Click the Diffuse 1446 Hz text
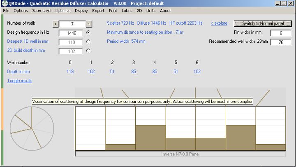This screenshot has width=296, height=167. click(x=152, y=23)
